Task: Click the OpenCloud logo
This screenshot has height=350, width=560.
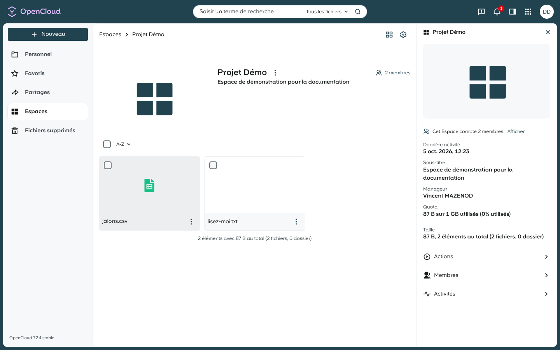Action: coord(34,12)
